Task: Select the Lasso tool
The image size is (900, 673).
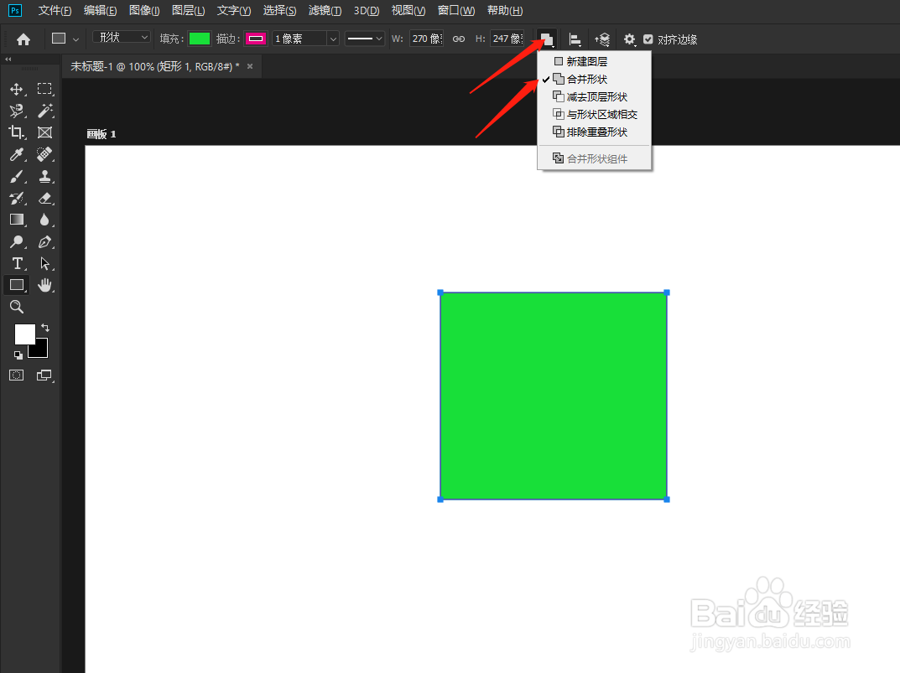Action: [17, 111]
